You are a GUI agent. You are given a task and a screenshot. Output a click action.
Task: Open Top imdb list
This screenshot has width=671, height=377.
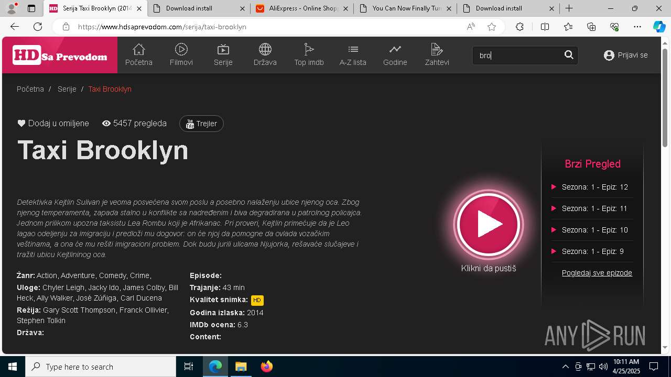[x=309, y=55]
